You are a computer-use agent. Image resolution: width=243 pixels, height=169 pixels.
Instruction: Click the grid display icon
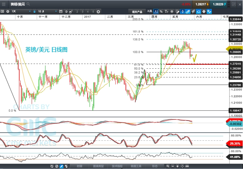pyautogui.click(x=172, y=11)
